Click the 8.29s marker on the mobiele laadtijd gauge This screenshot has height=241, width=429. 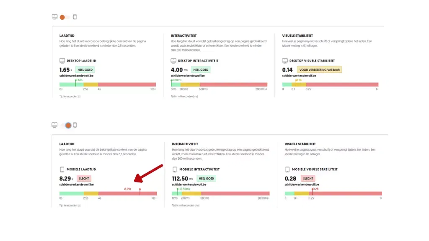click(140, 191)
